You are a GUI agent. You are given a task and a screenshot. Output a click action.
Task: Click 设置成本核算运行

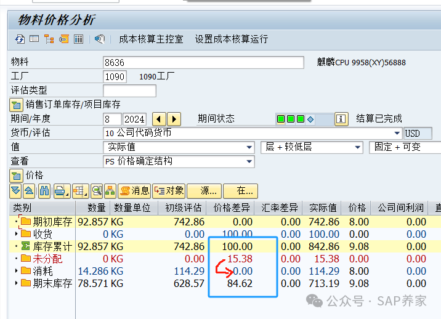point(232,39)
